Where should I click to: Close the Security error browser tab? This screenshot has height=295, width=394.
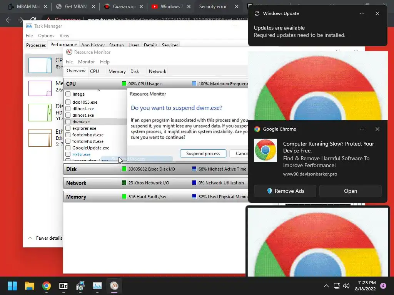237,7
